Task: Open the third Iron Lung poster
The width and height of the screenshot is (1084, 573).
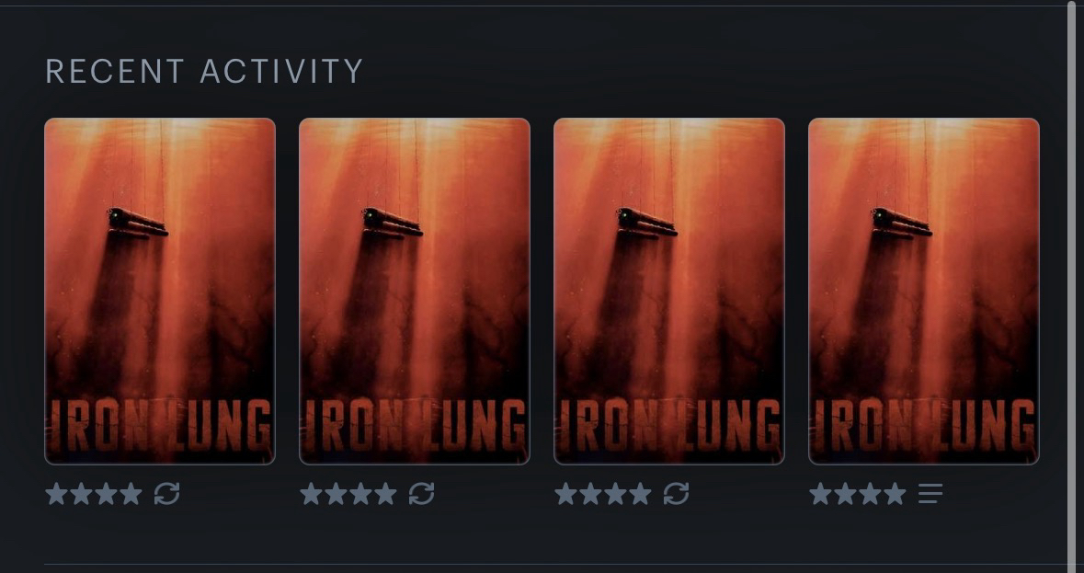Action: pos(669,291)
